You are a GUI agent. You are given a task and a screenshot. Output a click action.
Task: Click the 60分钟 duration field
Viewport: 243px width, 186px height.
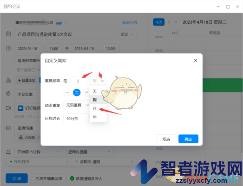(76, 118)
